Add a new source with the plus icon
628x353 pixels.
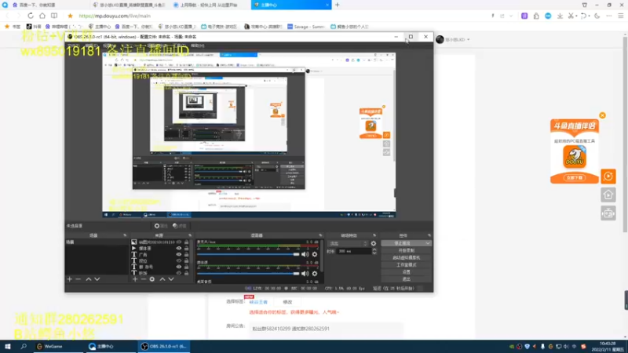[x=135, y=279]
